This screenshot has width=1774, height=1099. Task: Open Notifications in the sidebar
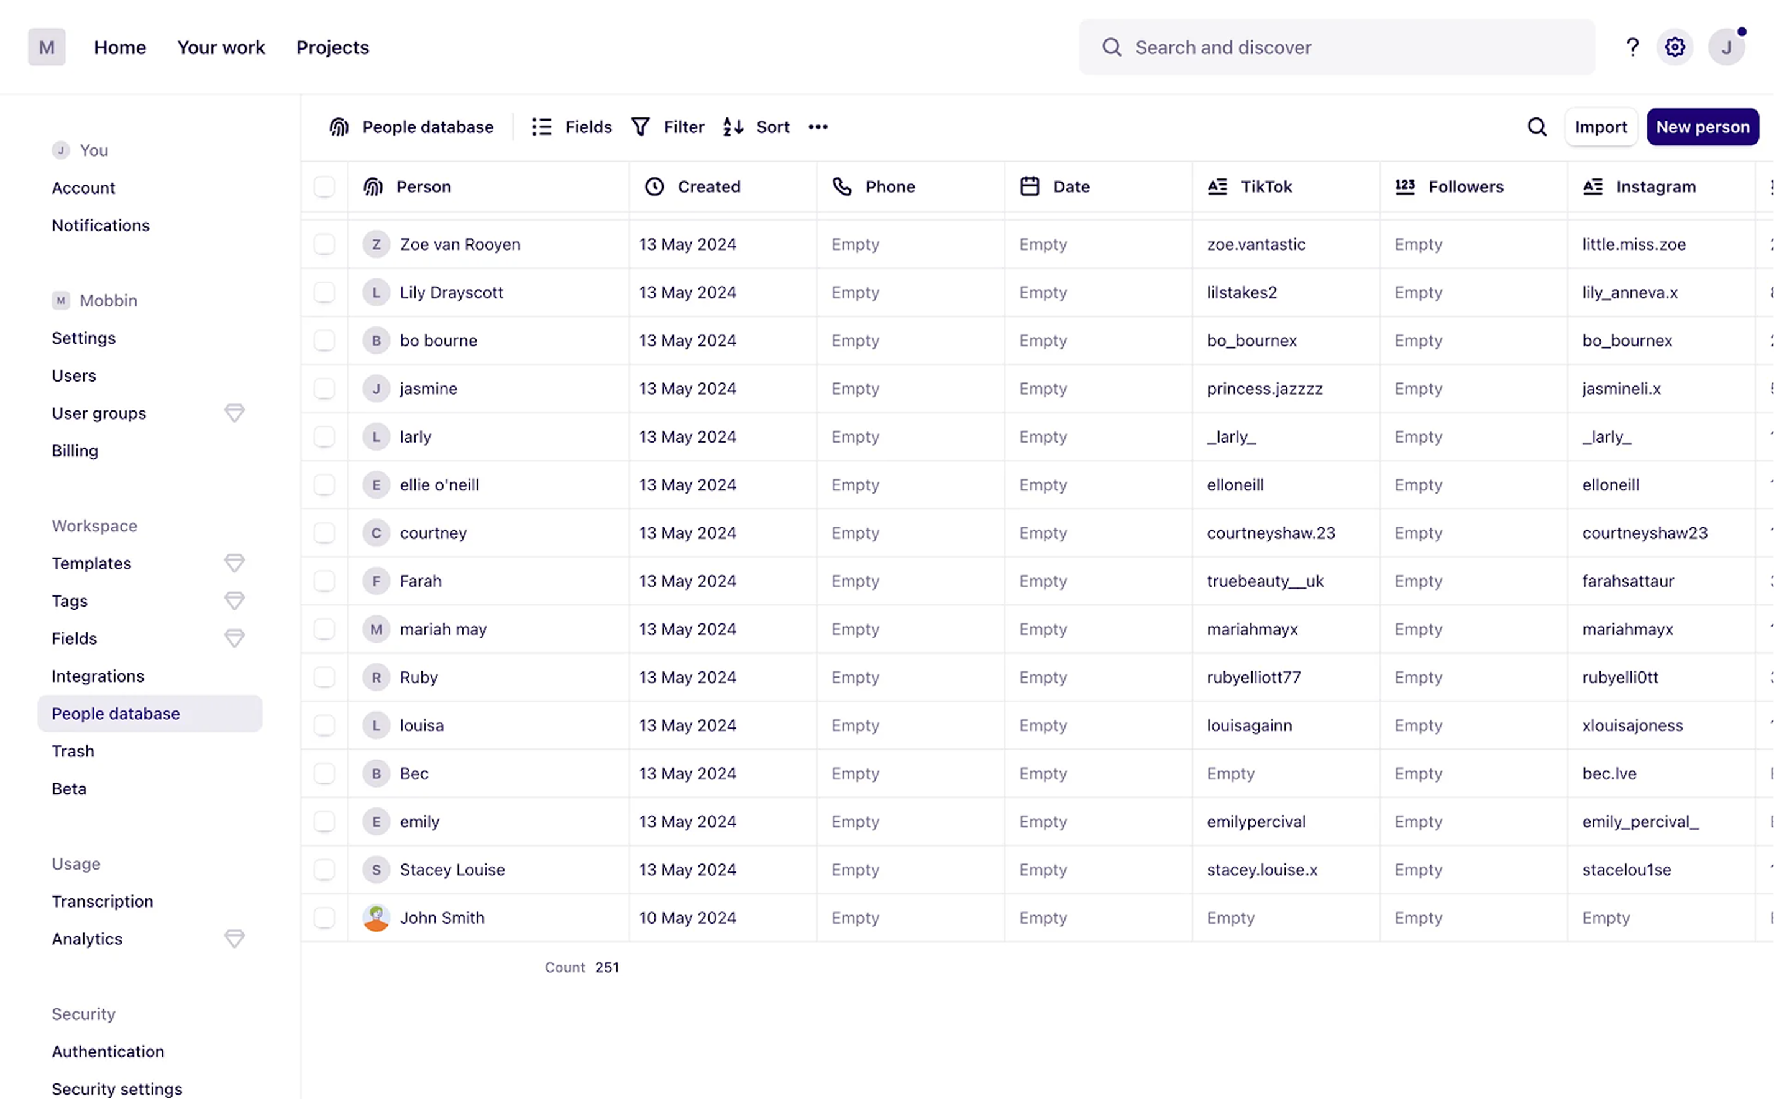pos(101,226)
